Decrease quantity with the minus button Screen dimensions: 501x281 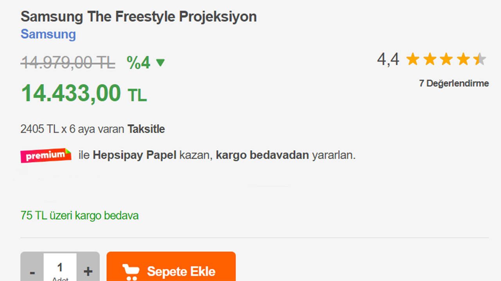pyautogui.click(x=32, y=271)
